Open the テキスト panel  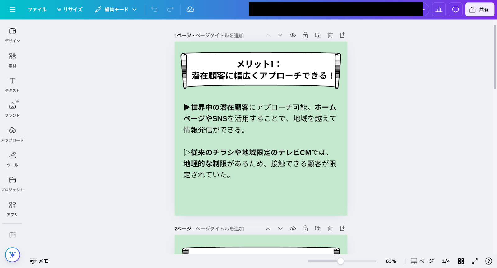(12, 85)
